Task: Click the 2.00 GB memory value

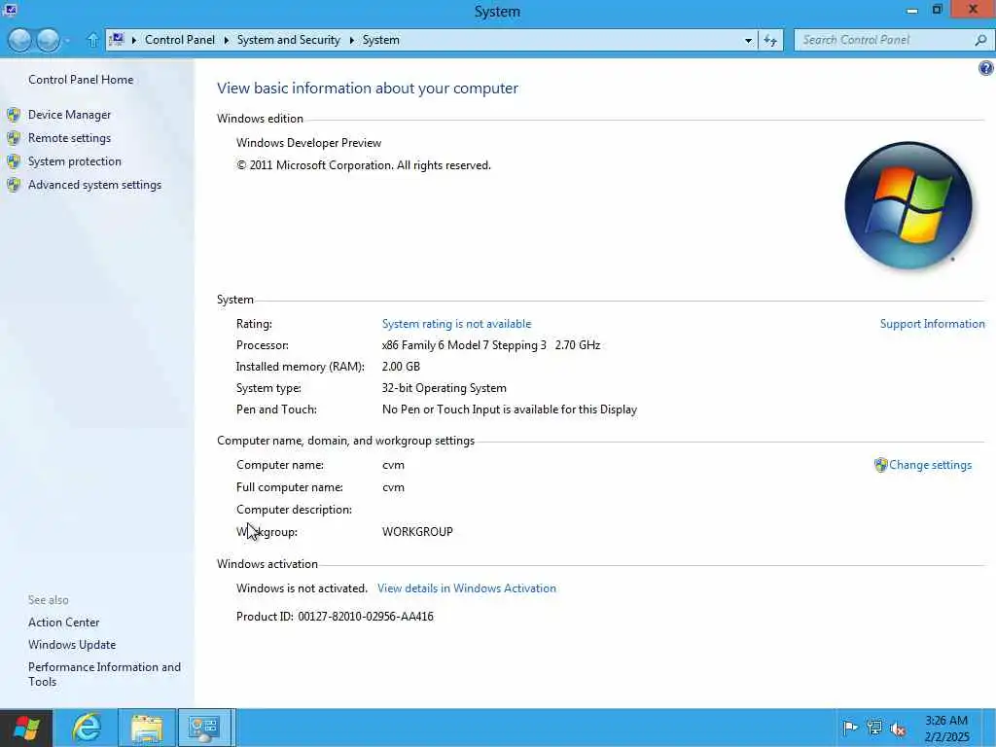Action: pos(401,367)
